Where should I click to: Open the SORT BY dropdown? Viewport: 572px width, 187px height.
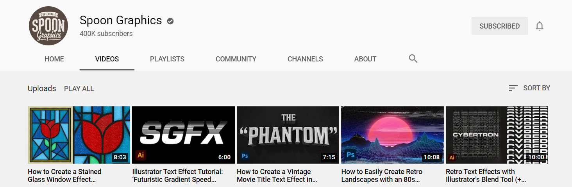[x=529, y=88]
